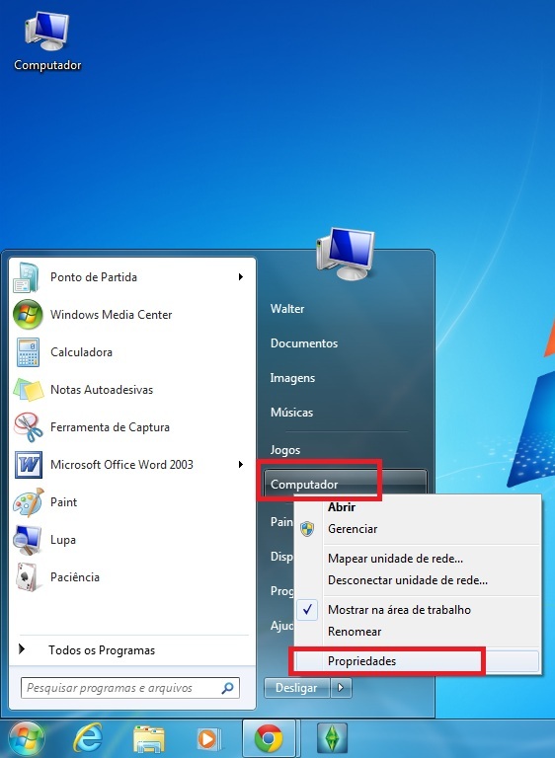Click the Desligar button
555x758 pixels.
click(296, 688)
